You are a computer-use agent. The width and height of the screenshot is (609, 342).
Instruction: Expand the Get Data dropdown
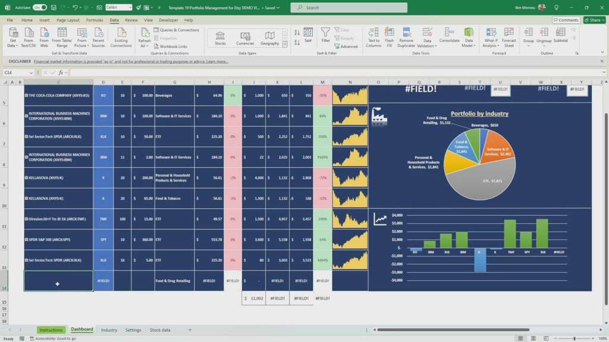coord(12,45)
